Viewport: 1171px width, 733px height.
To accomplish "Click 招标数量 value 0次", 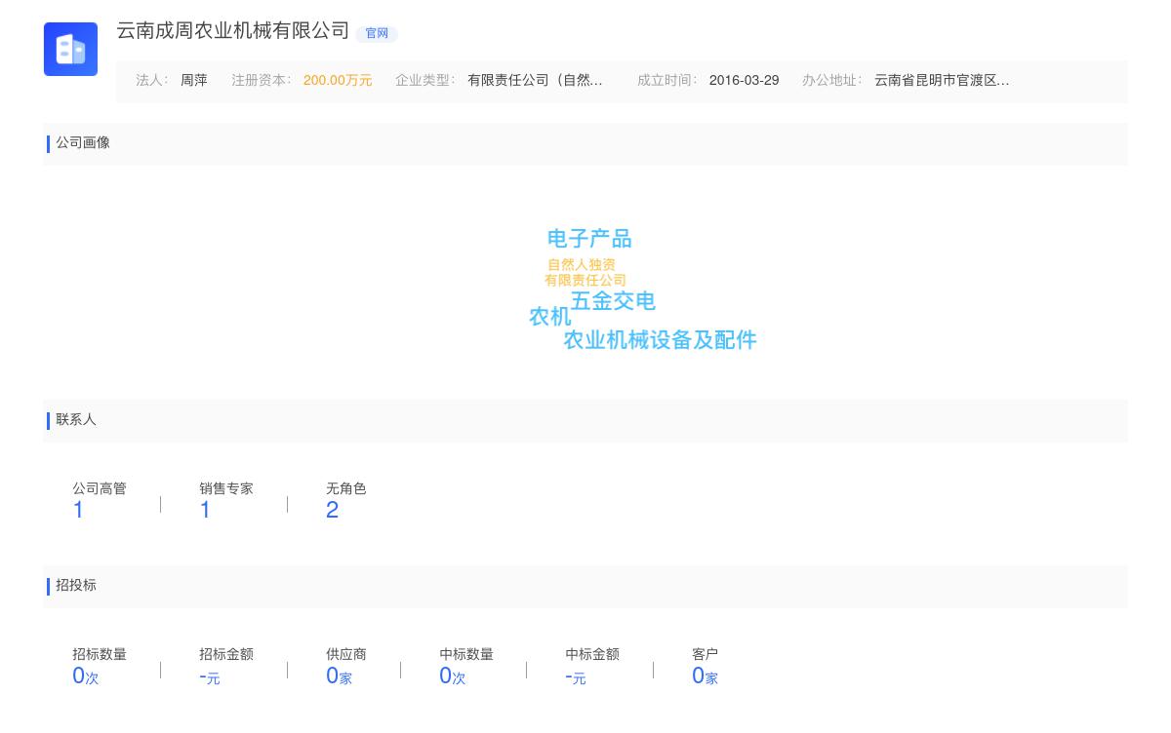I will [x=86, y=676].
